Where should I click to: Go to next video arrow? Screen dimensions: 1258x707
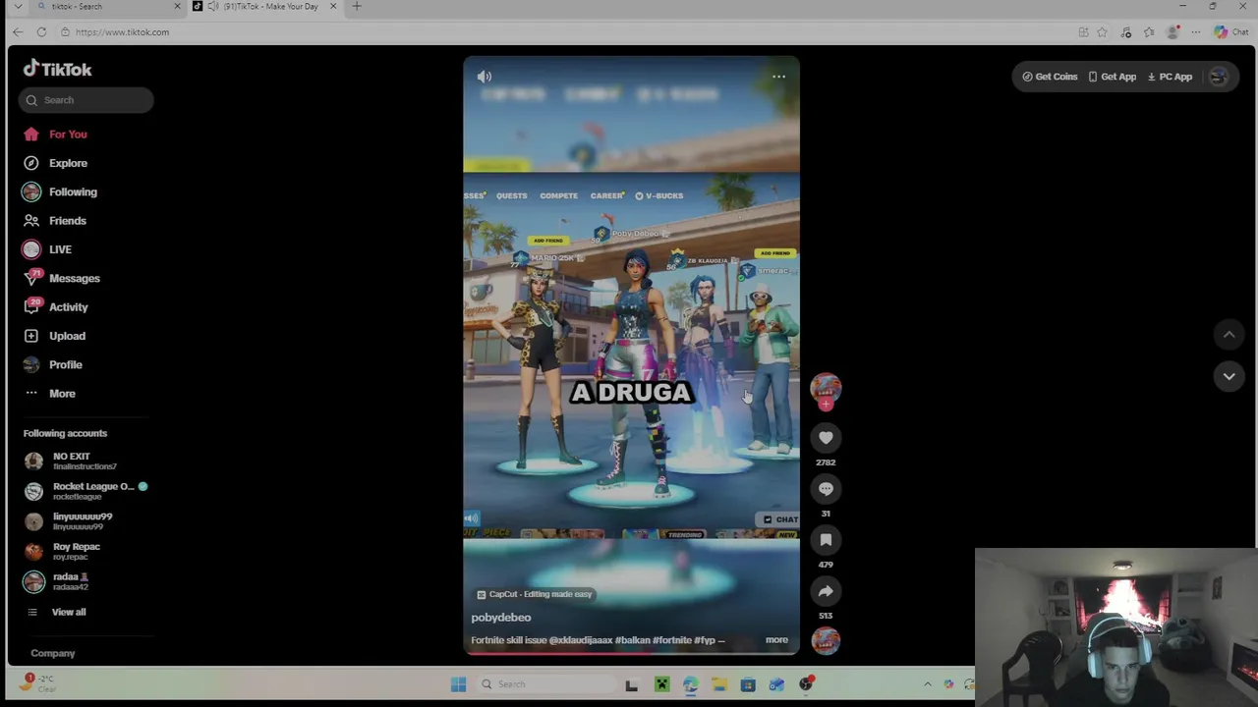tap(1229, 376)
